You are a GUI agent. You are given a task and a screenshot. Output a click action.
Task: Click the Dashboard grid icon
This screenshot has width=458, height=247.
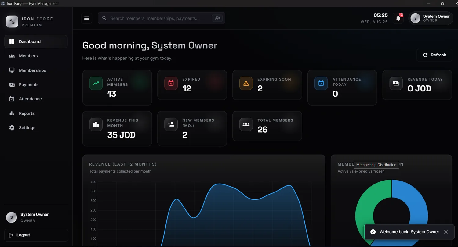click(x=12, y=41)
